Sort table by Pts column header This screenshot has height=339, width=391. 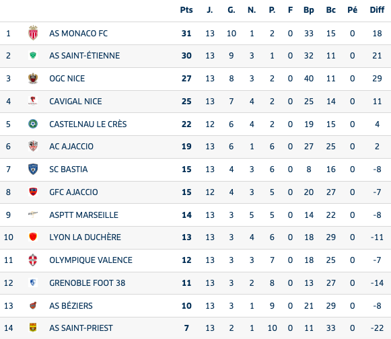(186, 10)
